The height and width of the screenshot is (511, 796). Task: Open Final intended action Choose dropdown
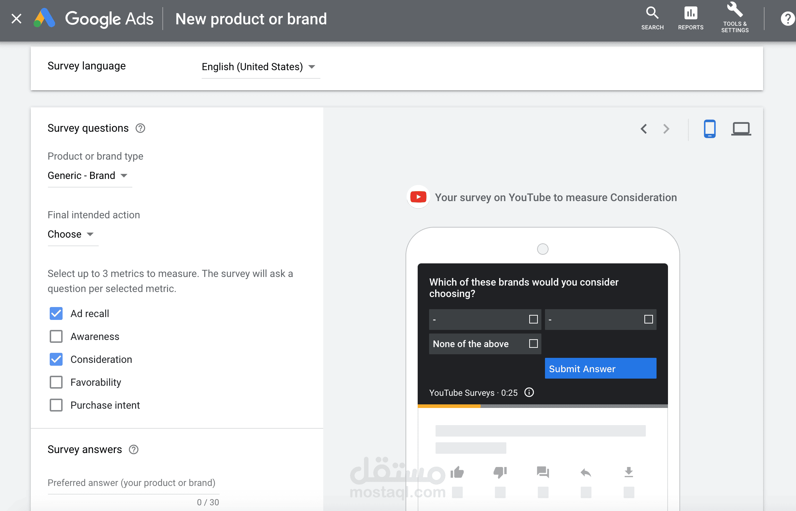coord(73,234)
